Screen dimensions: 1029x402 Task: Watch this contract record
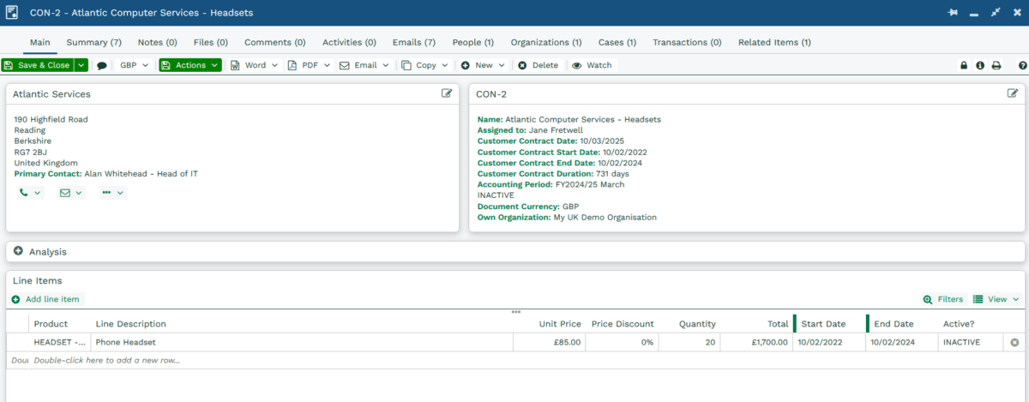pyautogui.click(x=592, y=65)
